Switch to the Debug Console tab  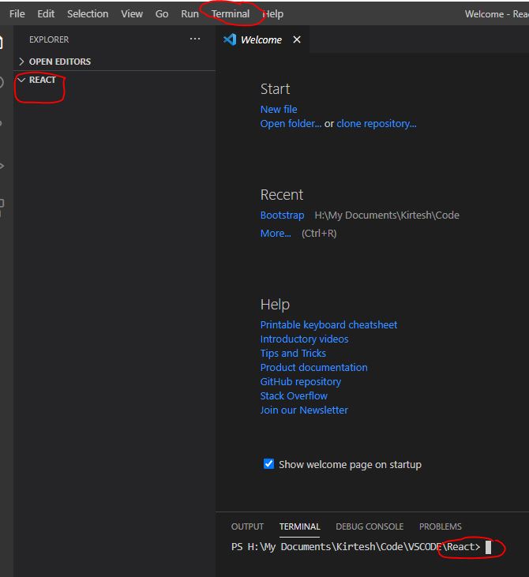point(370,526)
